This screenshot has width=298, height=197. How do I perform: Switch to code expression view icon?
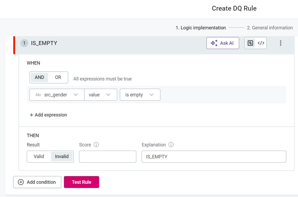[261, 43]
